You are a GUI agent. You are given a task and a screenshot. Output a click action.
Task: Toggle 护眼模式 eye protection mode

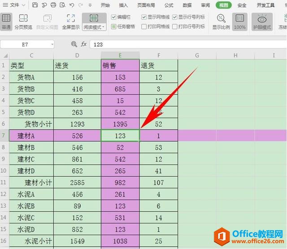(x=262, y=22)
